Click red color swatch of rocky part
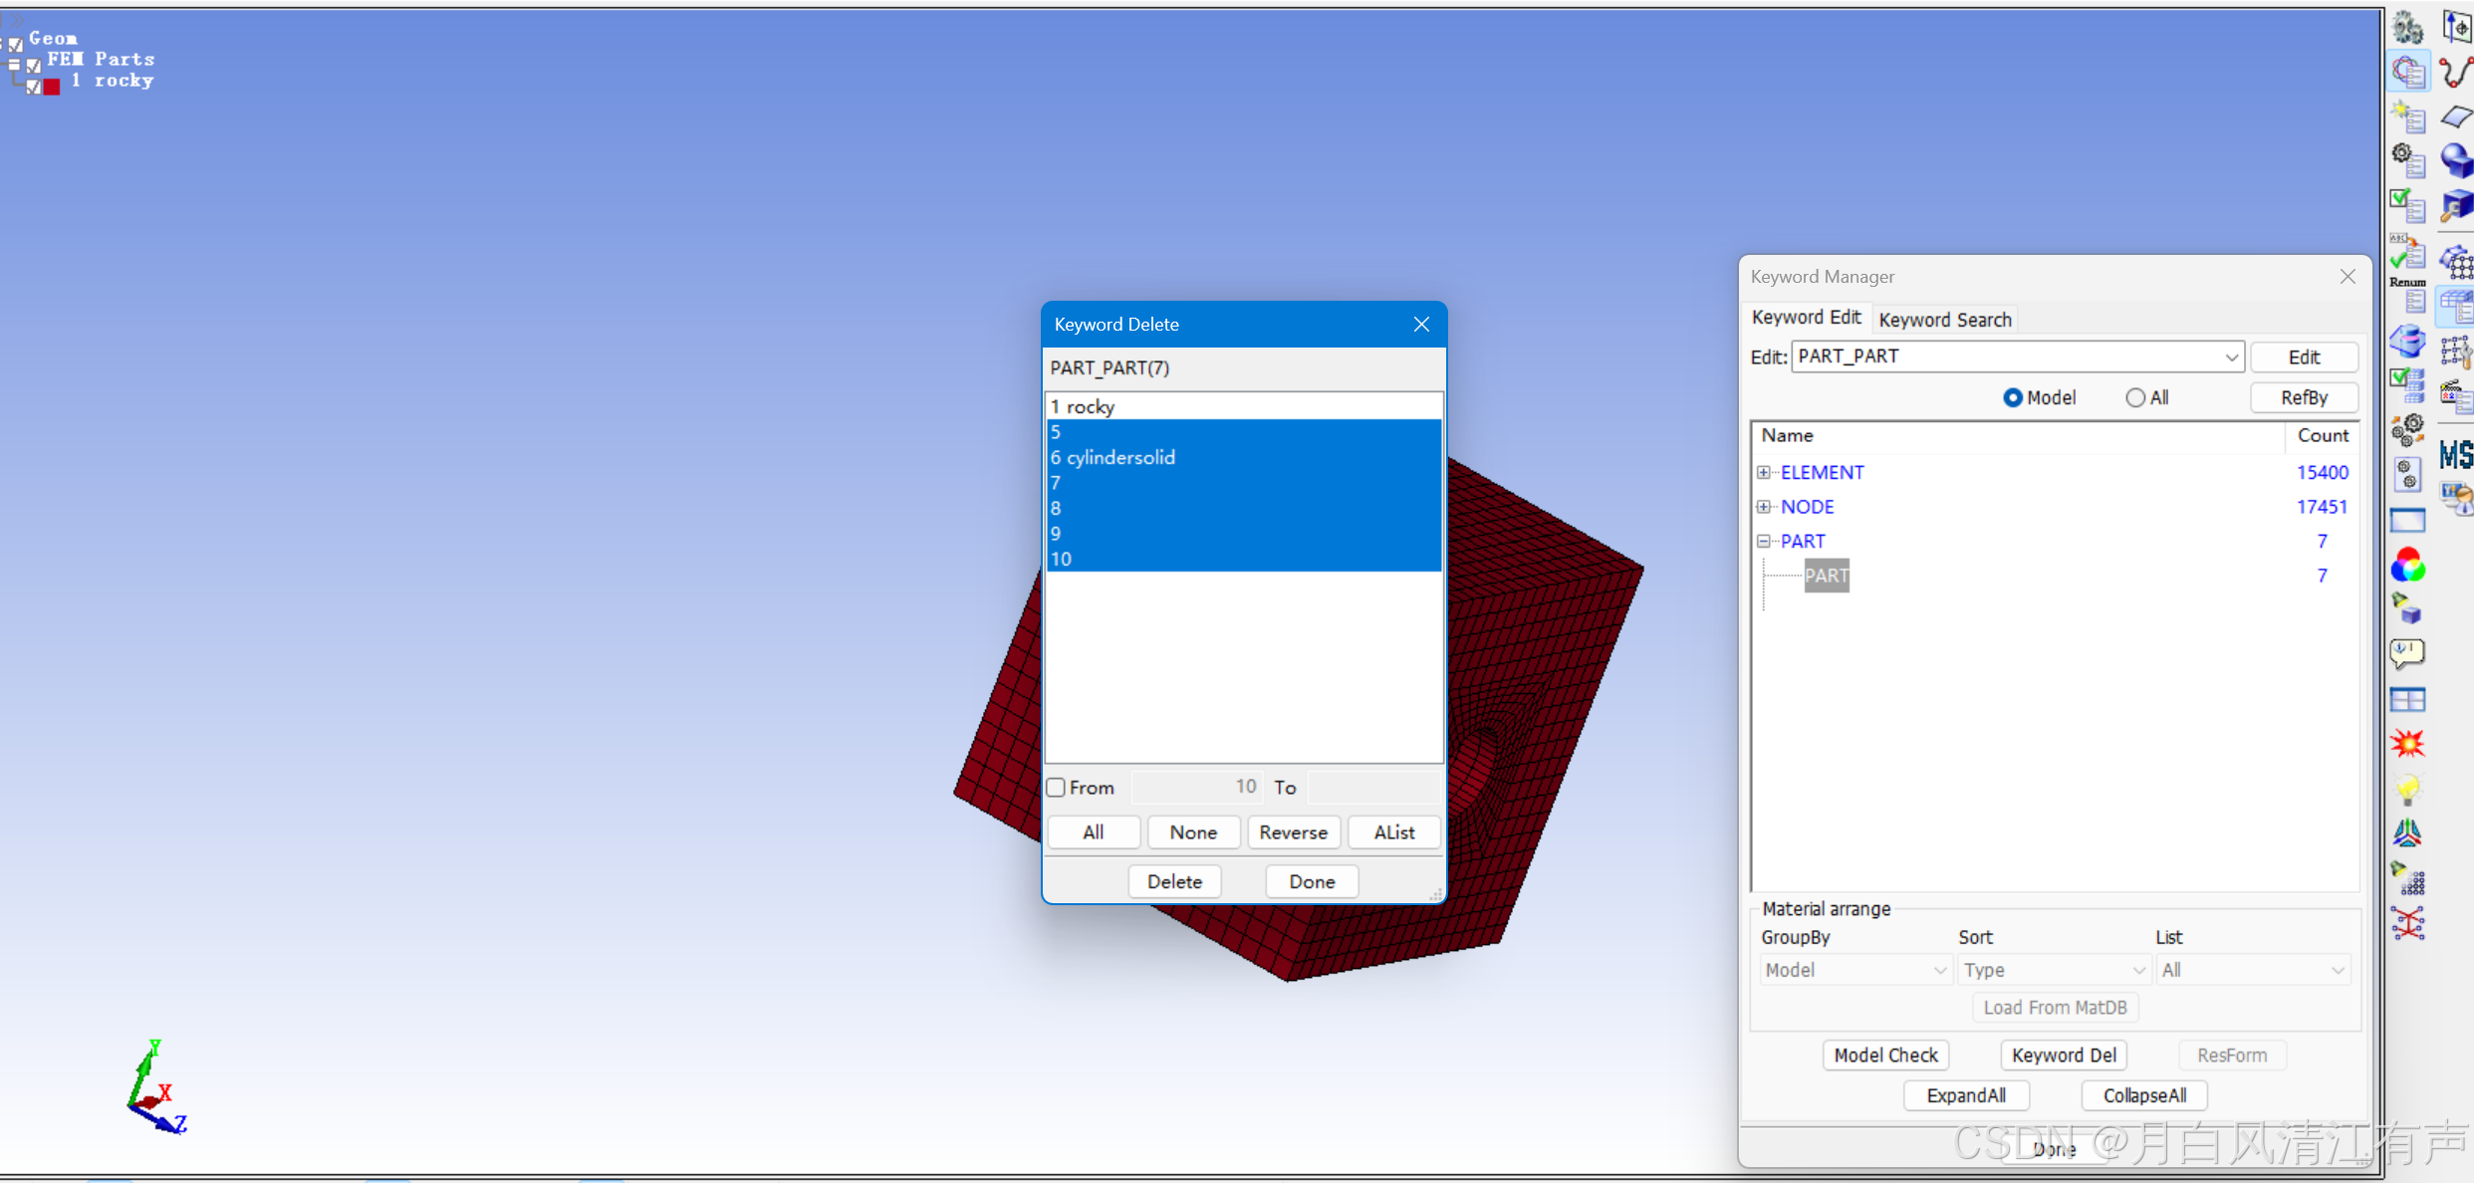2474x1183 pixels. pyautogui.click(x=52, y=87)
